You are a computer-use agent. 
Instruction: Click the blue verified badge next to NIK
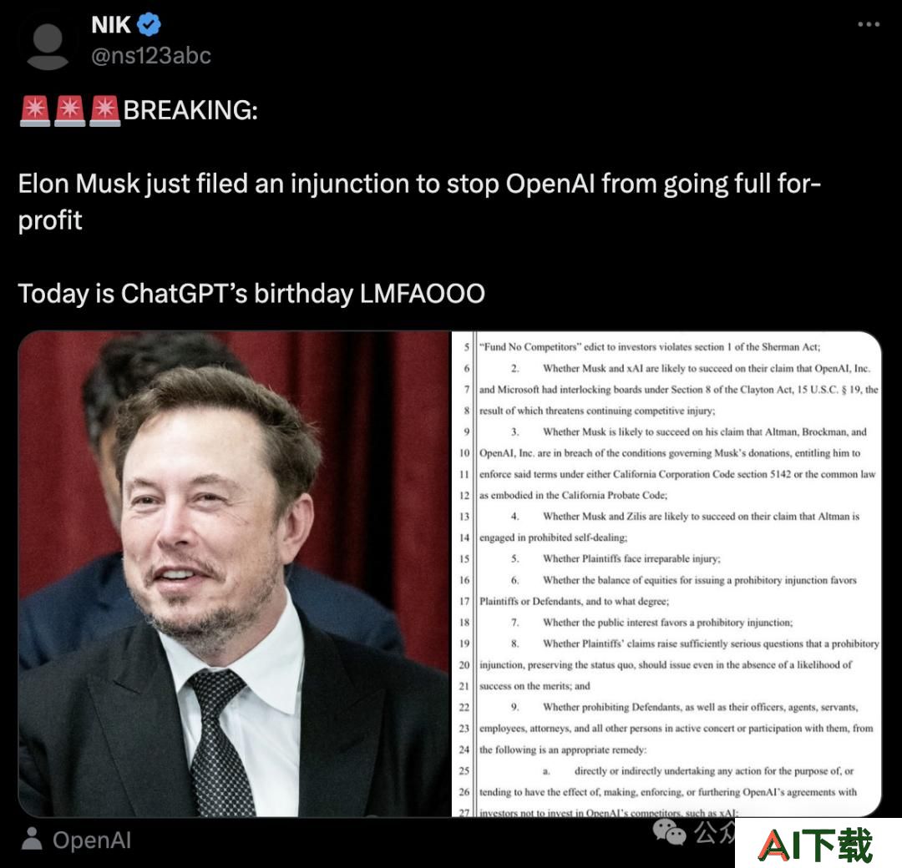tap(149, 24)
